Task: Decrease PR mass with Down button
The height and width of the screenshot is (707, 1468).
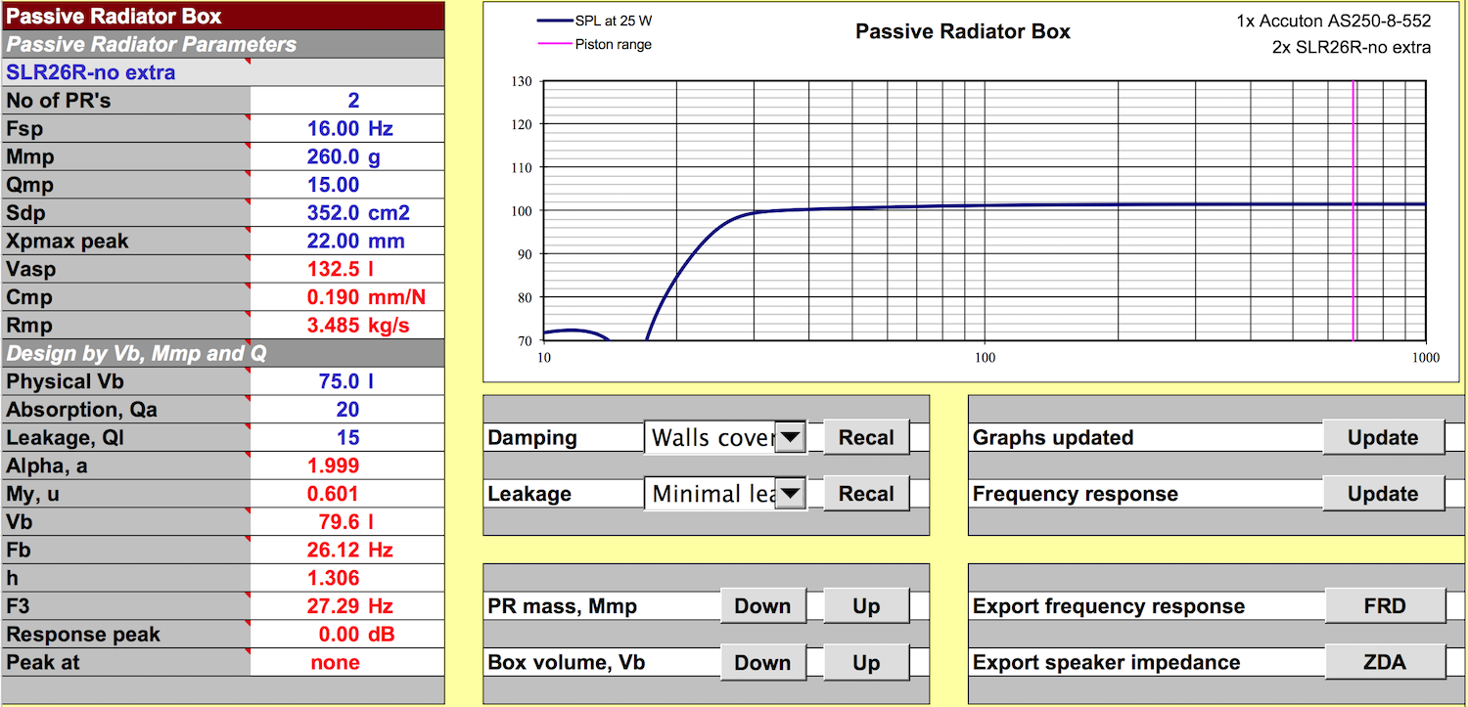Action: coord(762,606)
